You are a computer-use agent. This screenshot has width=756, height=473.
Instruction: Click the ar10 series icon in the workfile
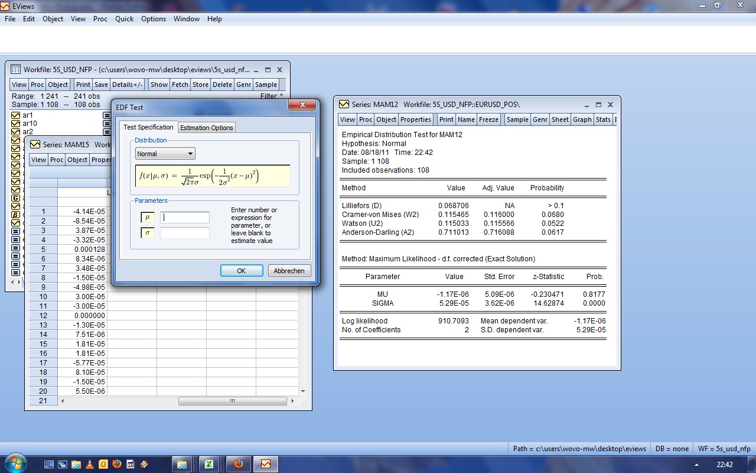16,124
